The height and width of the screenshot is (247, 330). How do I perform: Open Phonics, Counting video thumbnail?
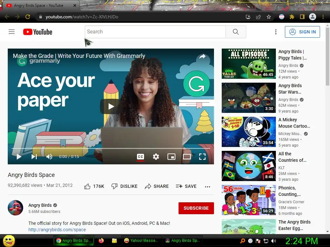(x=248, y=200)
